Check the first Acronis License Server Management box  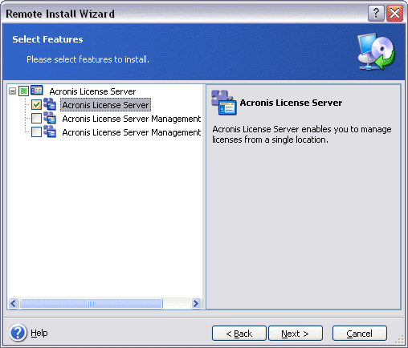[36, 118]
